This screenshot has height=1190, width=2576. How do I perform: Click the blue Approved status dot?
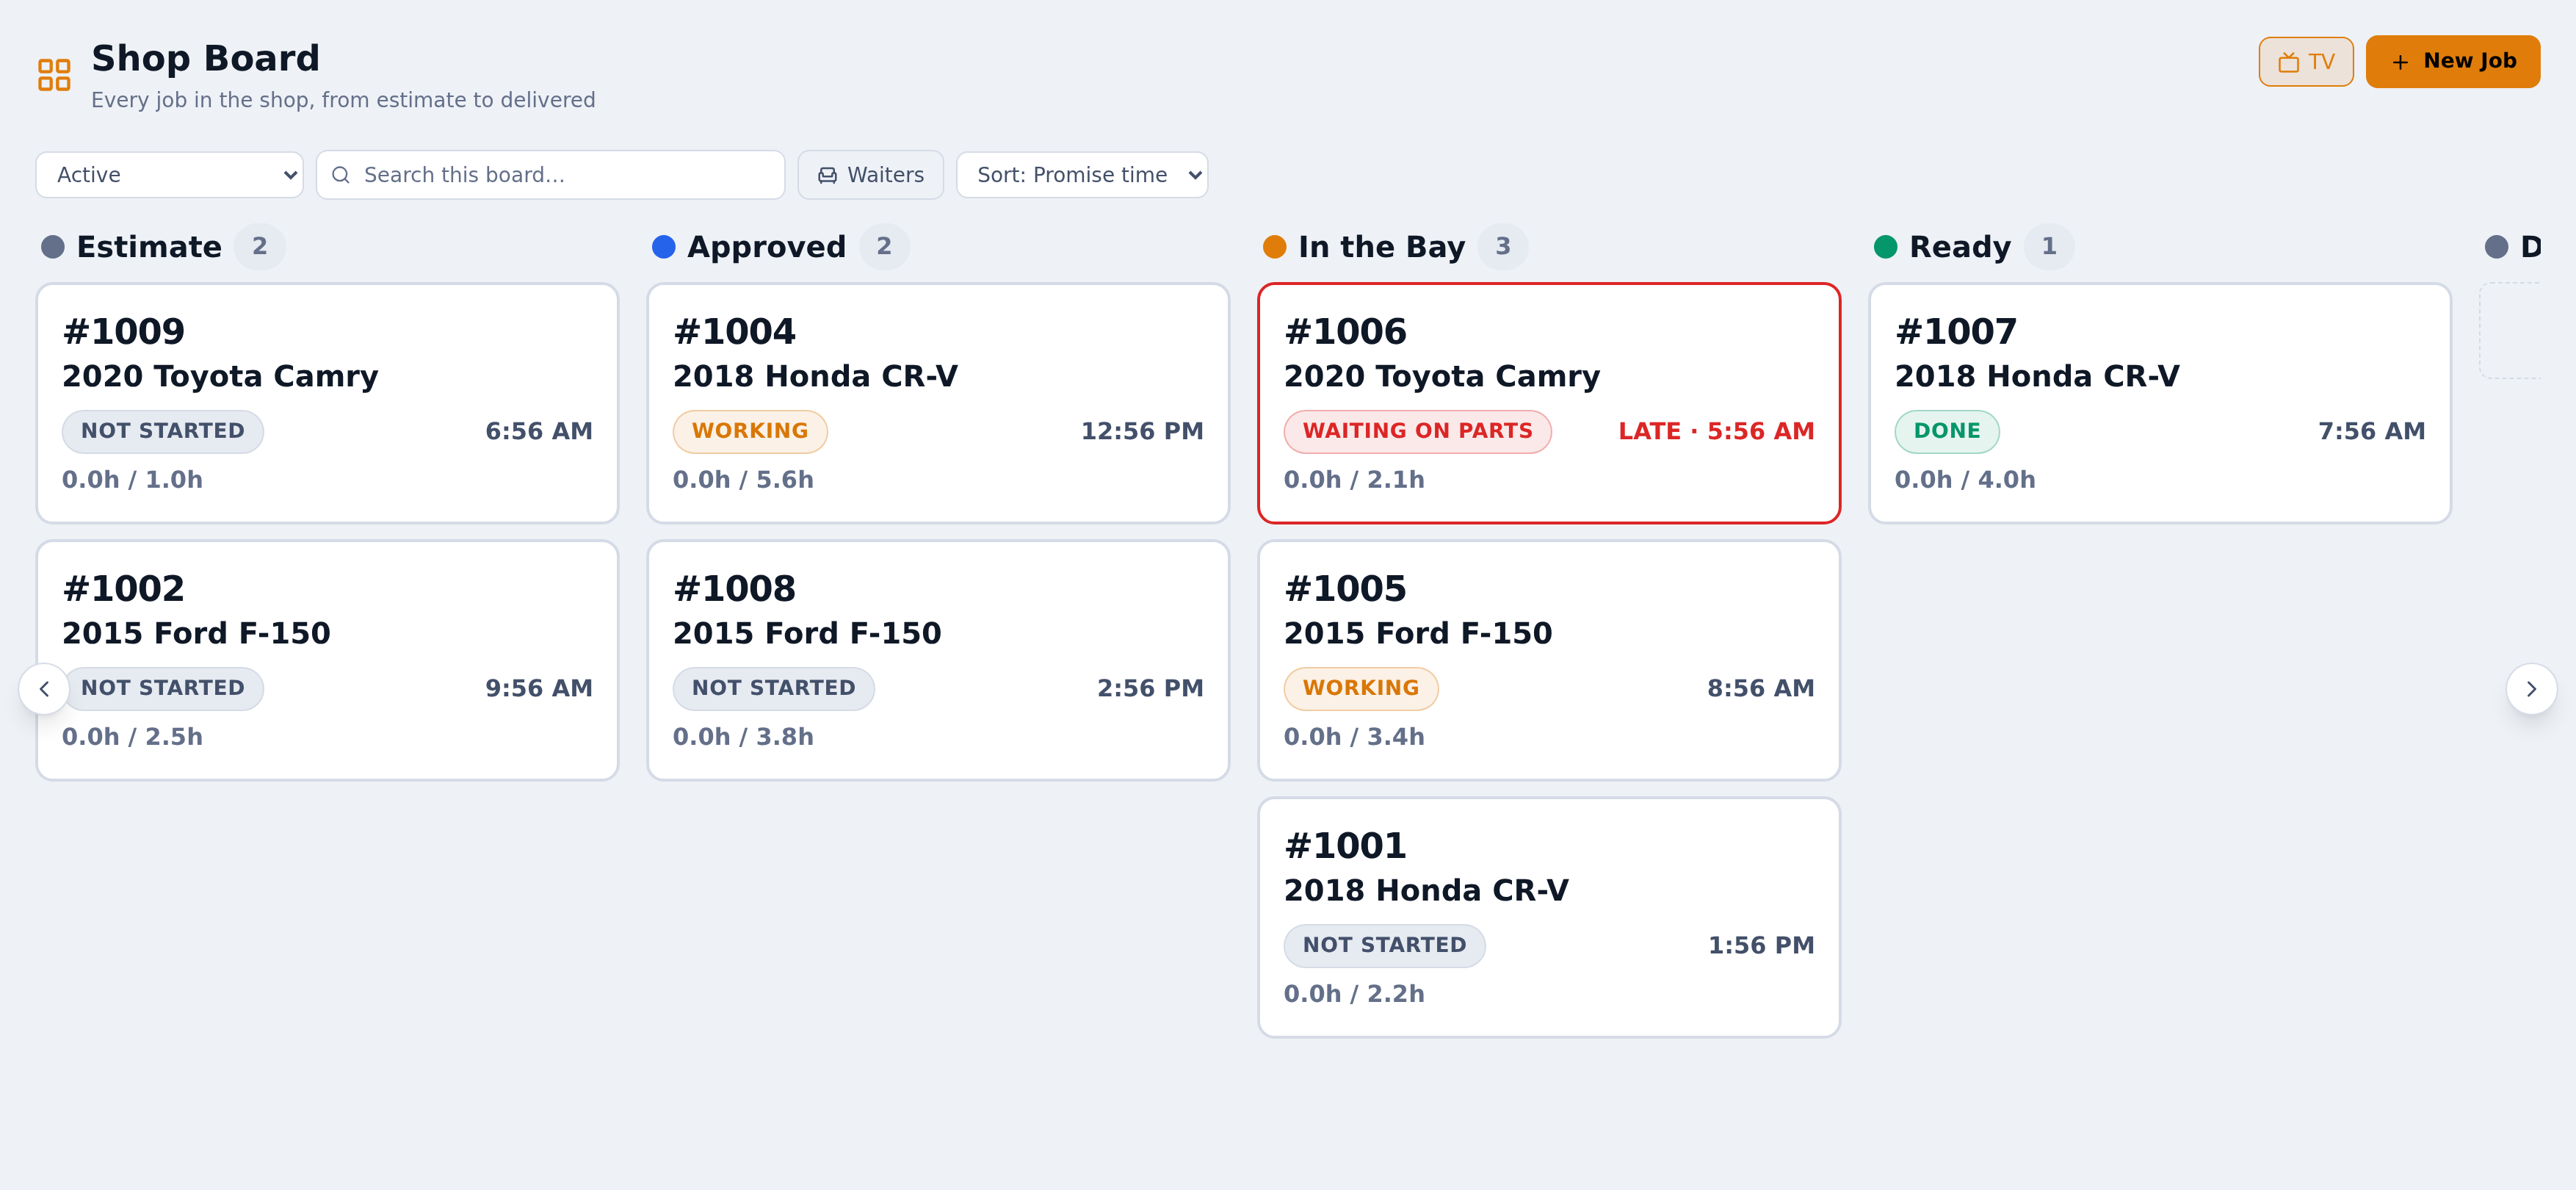[x=663, y=247]
